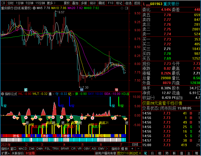Click 返回 to go back
This screenshot has width=201, height=156.
[137, 3]
